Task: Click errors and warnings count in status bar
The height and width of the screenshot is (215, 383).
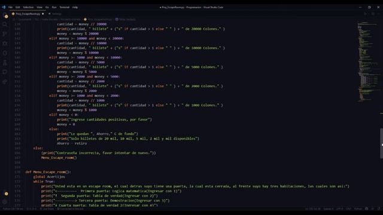Action: tap(31, 209)
